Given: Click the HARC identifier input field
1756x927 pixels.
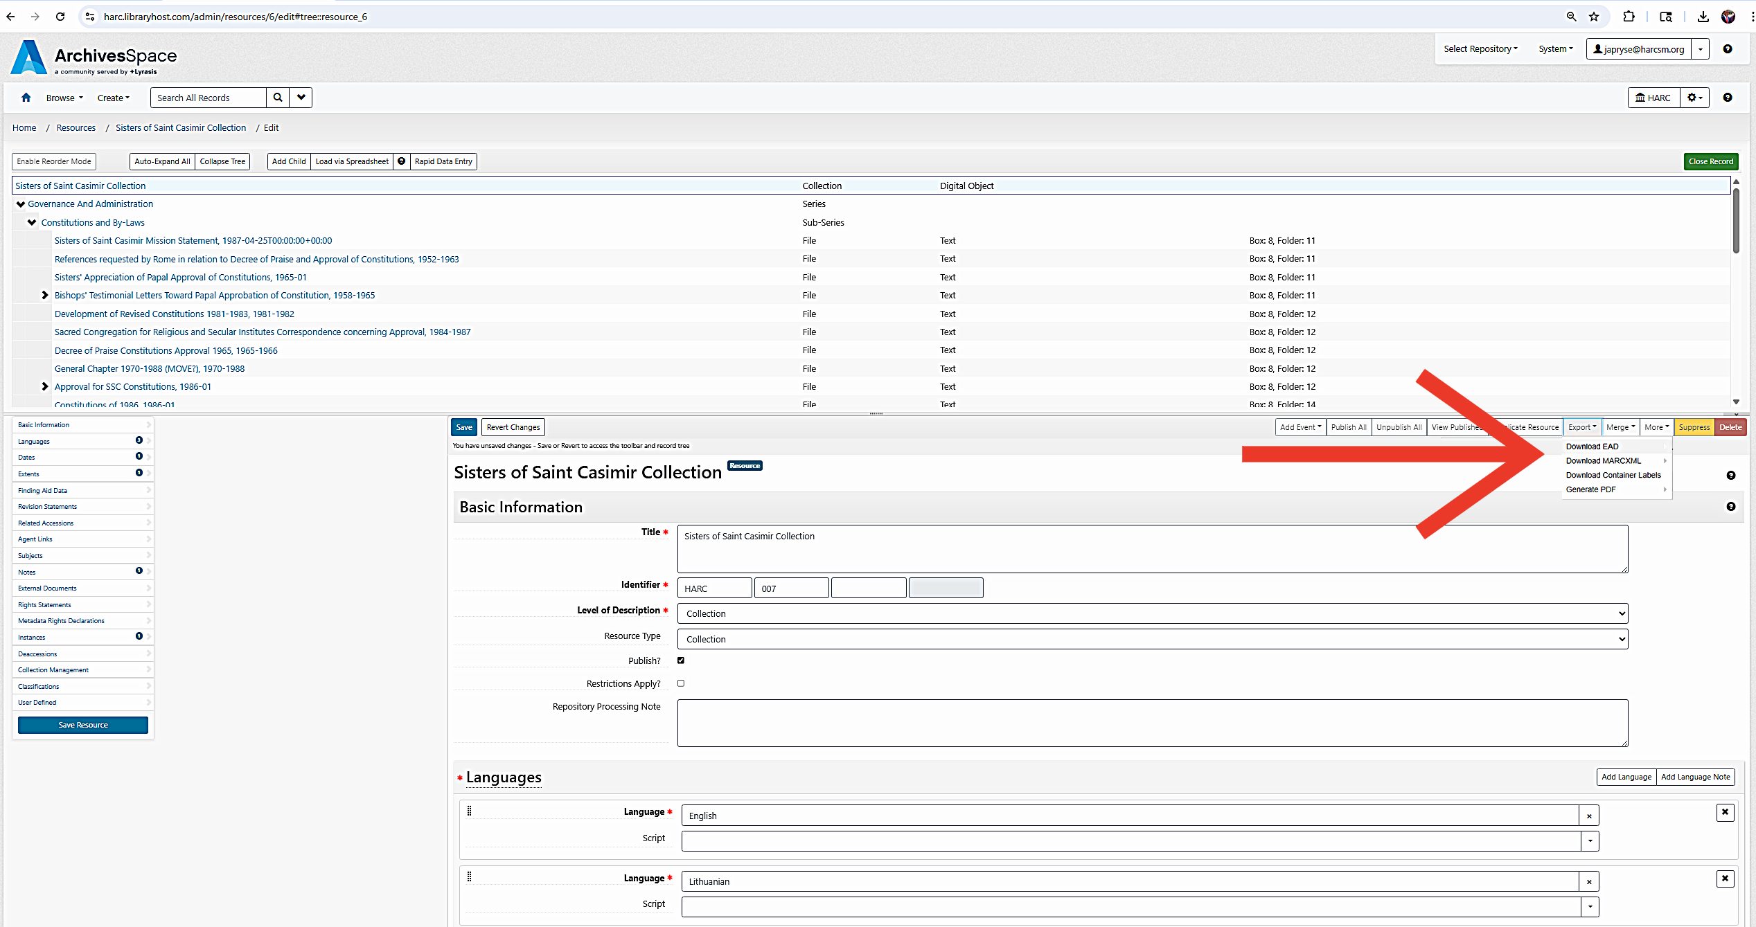Looking at the screenshot, I should point(714,588).
